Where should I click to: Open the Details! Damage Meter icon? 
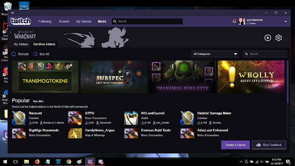coord(187,118)
